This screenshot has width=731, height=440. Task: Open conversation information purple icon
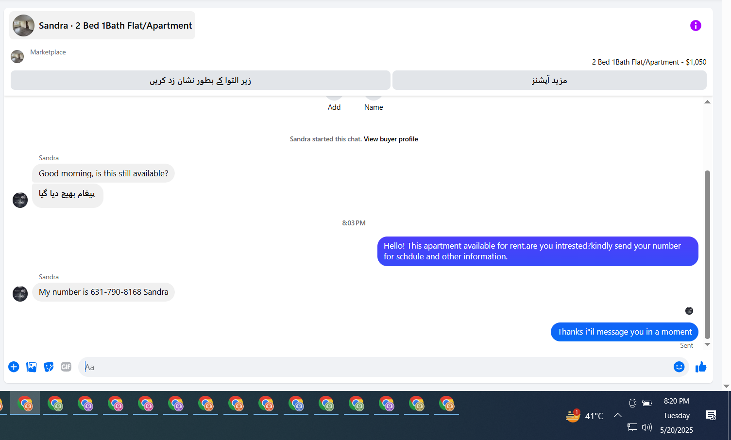(x=696, y=26)
